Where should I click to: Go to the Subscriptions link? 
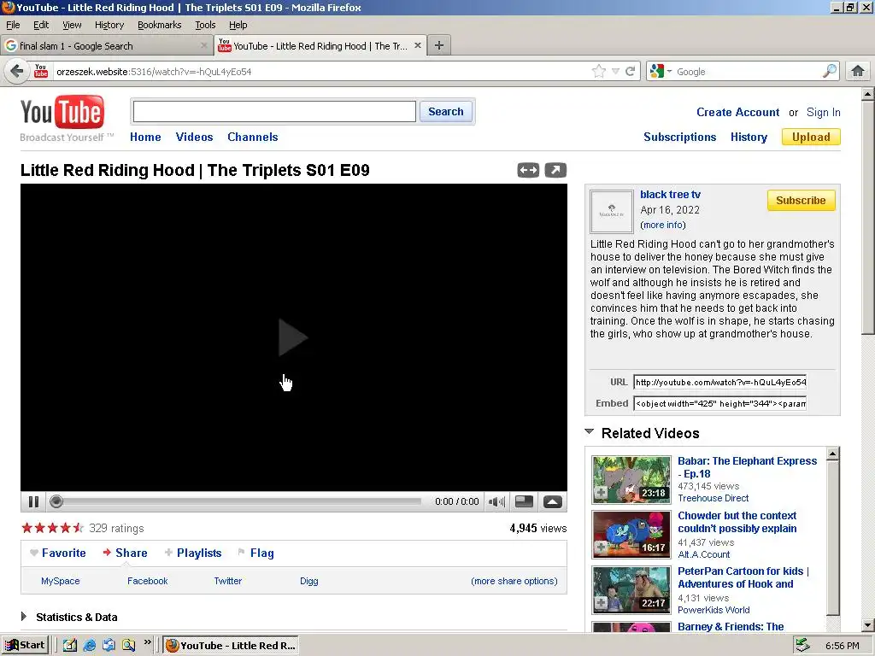[679, 137]
